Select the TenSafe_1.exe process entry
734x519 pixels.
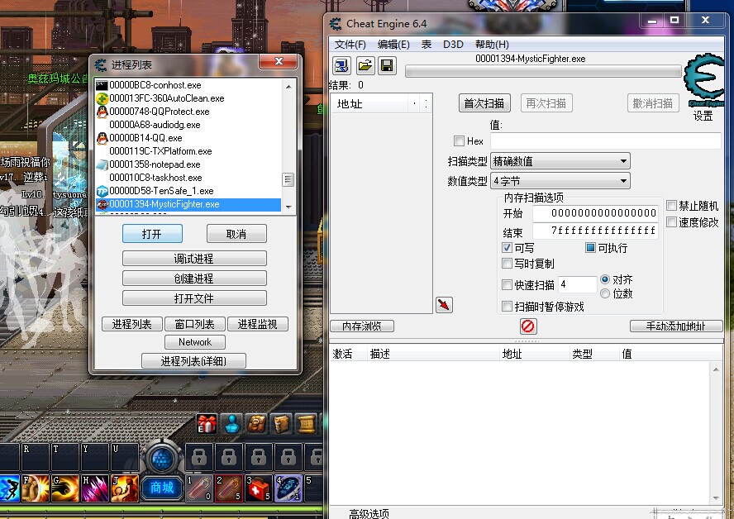[188, 191]
